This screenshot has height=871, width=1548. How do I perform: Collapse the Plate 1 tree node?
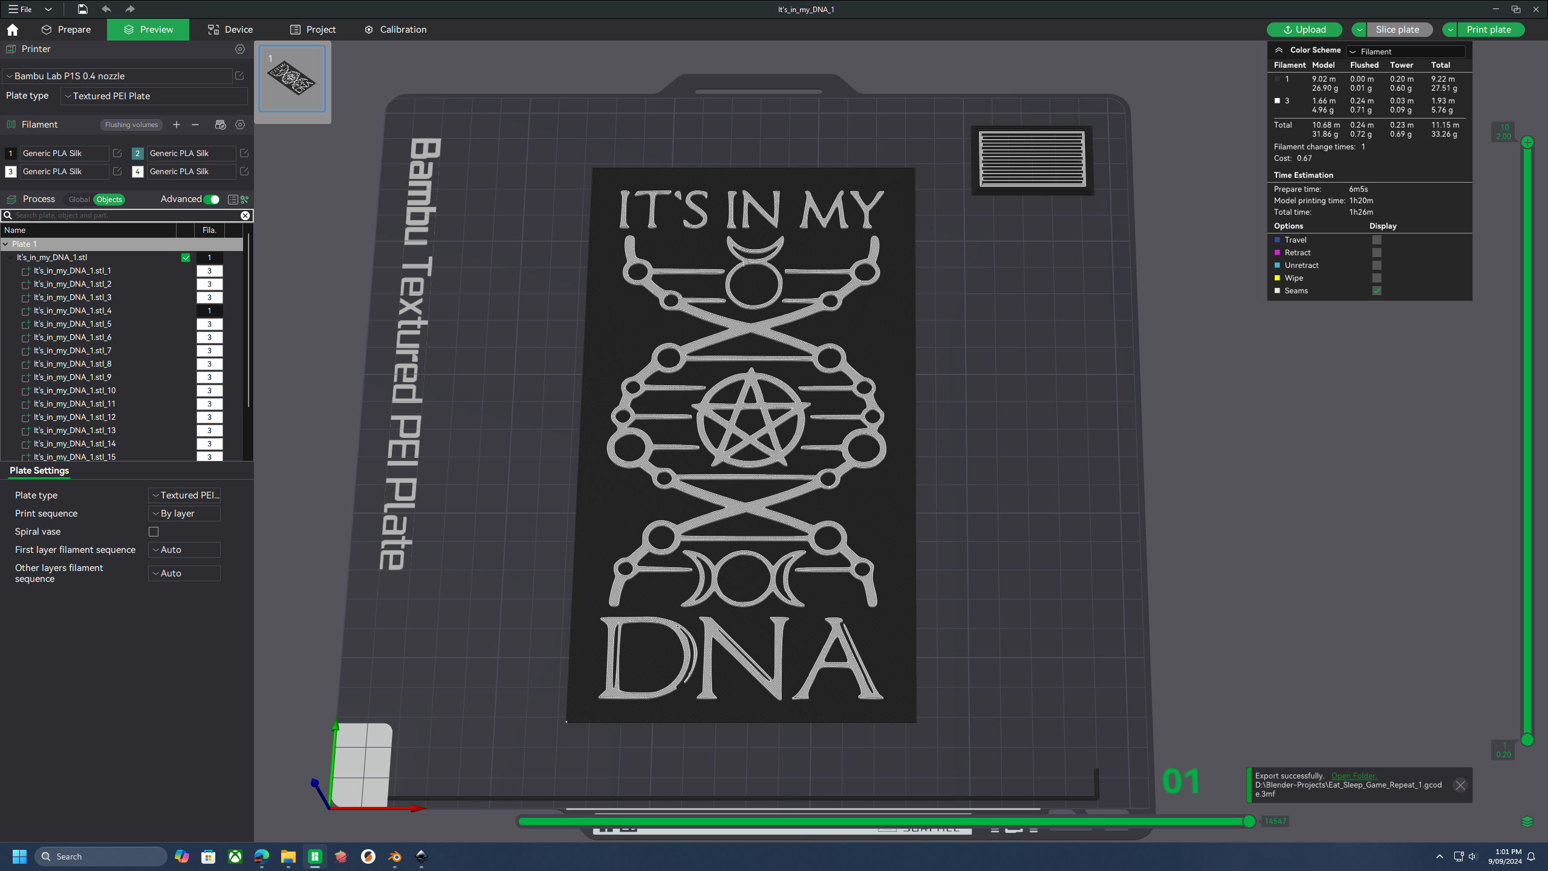[6, 244]
